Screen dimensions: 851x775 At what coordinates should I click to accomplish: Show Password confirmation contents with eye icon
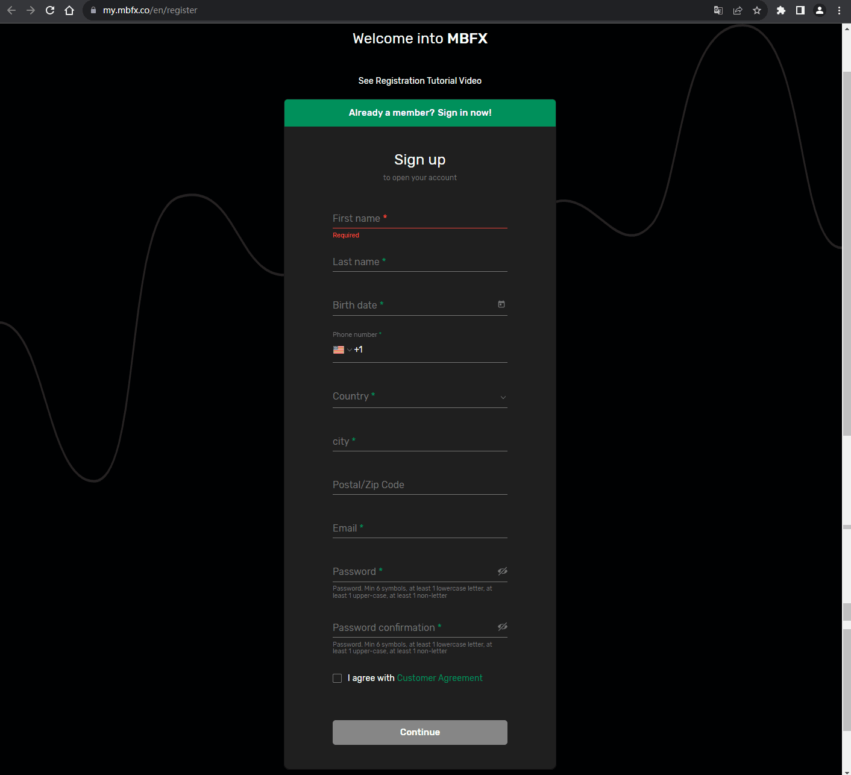(x=503, y=627)
